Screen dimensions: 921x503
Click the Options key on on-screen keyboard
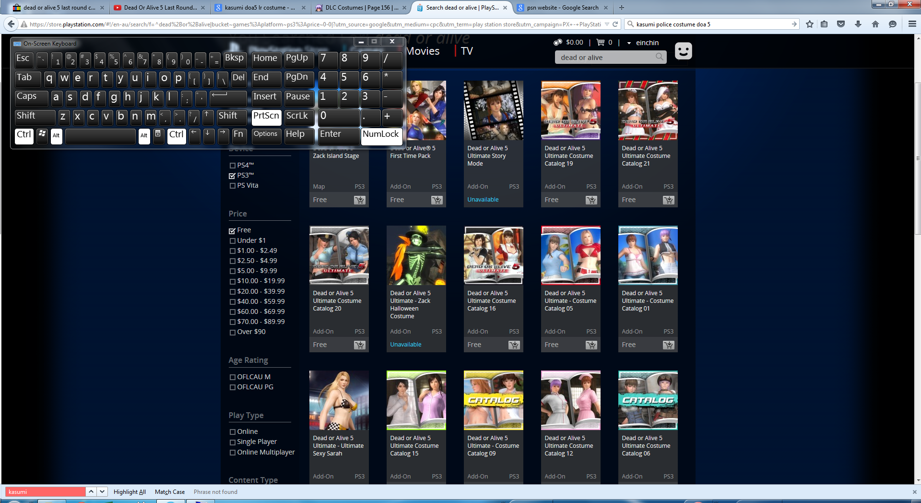point(266,135)
